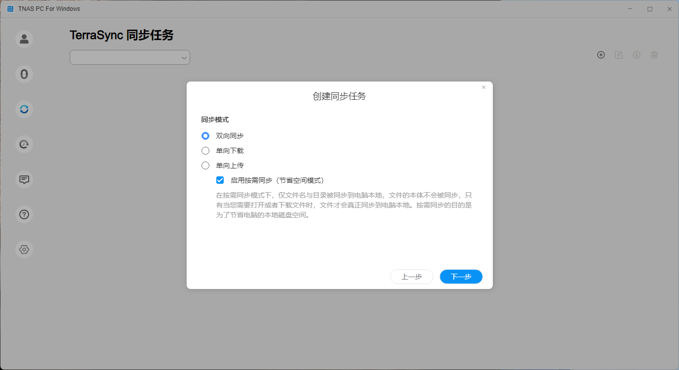Image resolution: width=679 pixels, height=370 pixels.
Task: Expand the dropdown under TerraSync 同步任务
Action: tap(130, 57)
